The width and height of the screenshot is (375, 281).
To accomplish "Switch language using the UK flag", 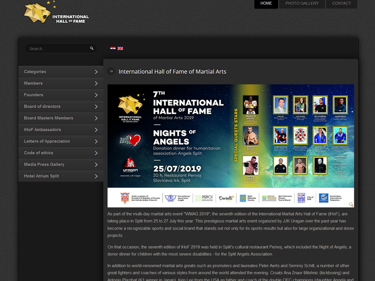I will click(x=120, y=48).
